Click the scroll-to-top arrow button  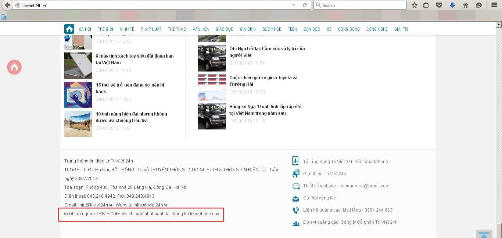coord(484,234)
